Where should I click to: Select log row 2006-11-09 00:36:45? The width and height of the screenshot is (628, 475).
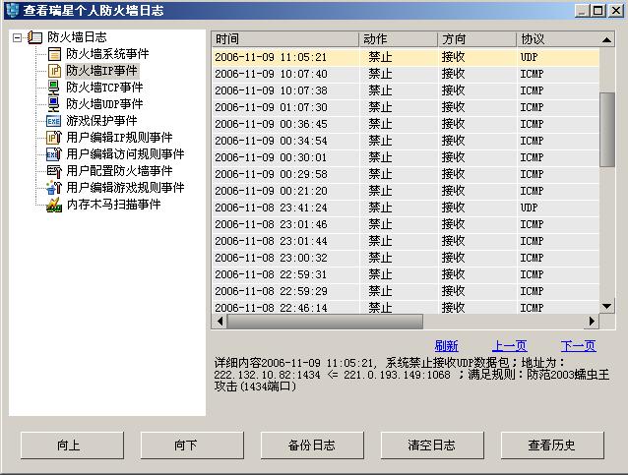pyautogui.click(x=406, y=124)
